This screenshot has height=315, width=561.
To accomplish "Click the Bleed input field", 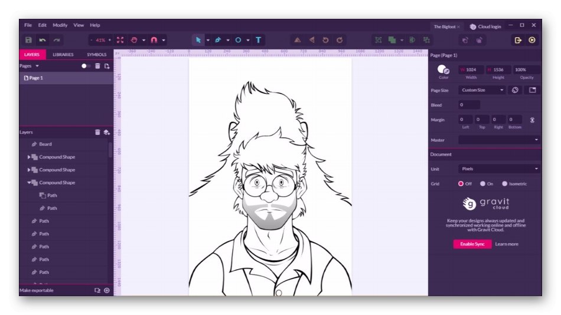I will (x=469, y=105).
